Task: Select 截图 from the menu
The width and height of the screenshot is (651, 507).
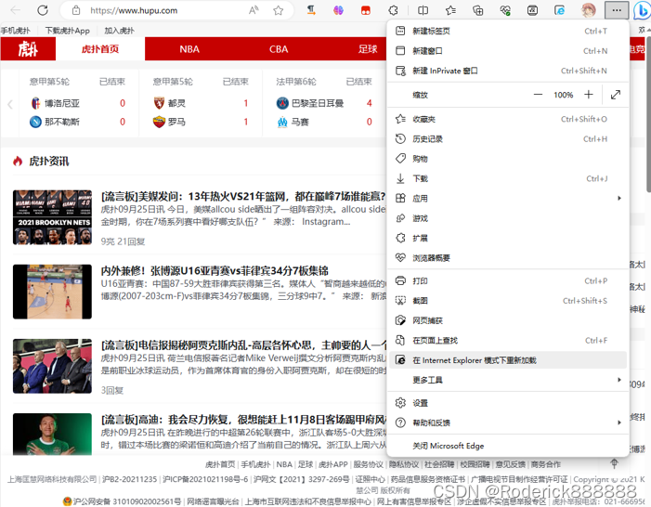Action: pos(508,301)
